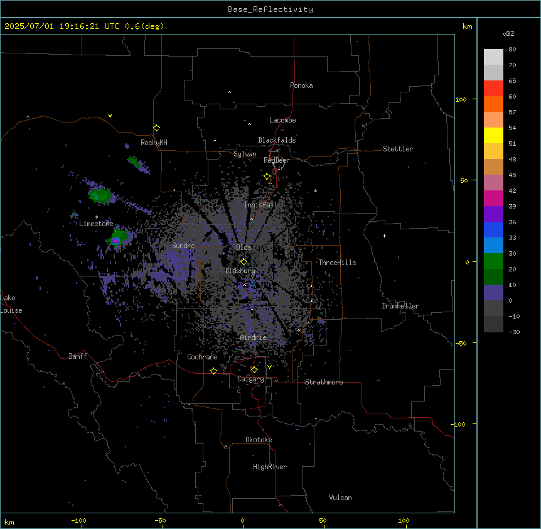The height and width of the screenshot is (529, 541).
Task: Click the Limestone label
Action: 96,224
